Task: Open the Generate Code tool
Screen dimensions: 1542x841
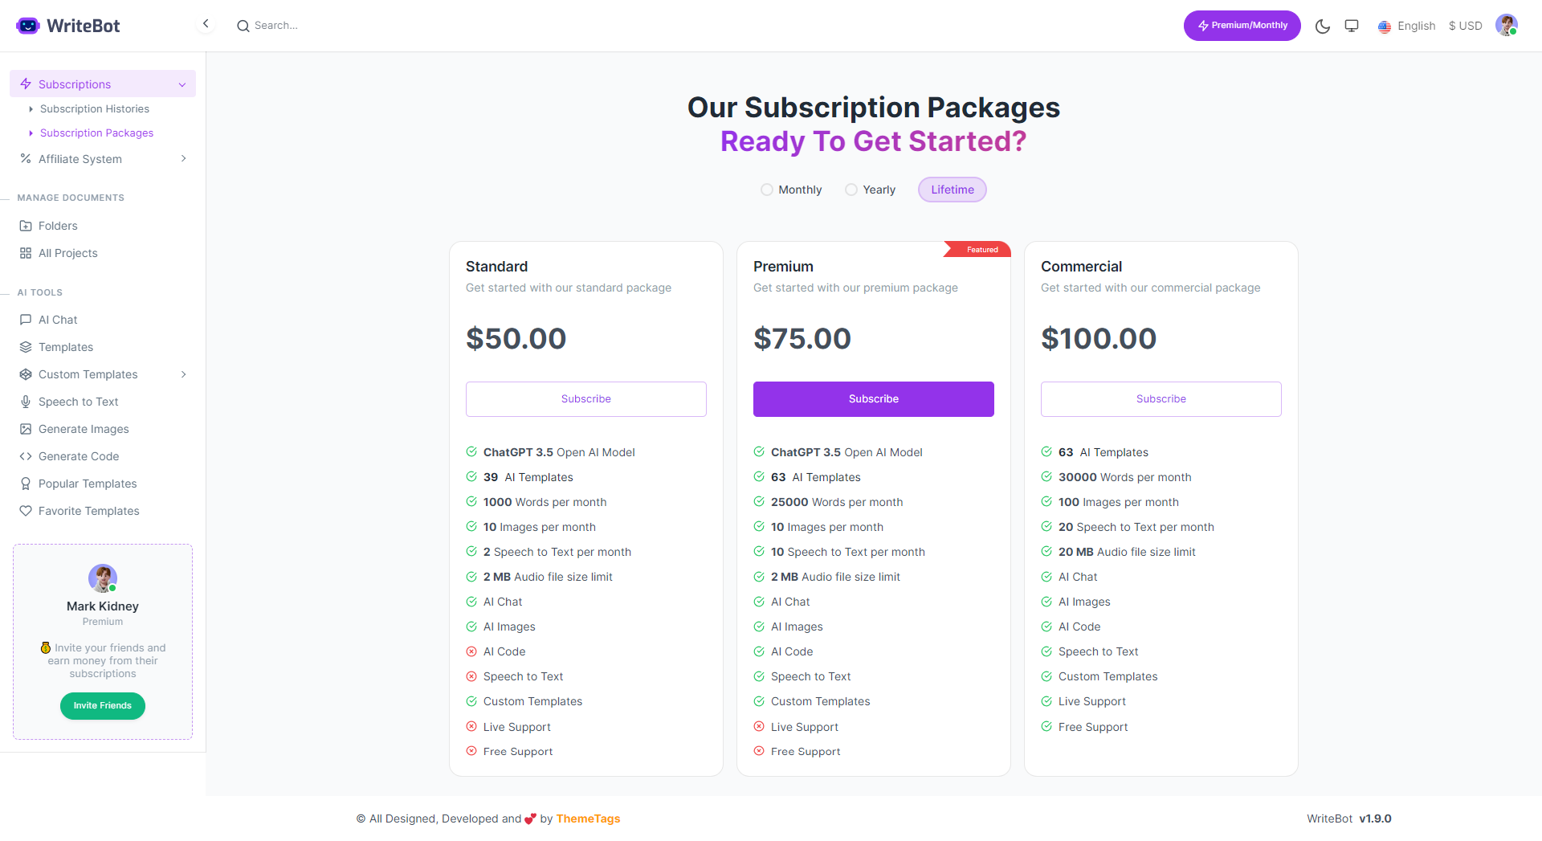Action: 78,455
